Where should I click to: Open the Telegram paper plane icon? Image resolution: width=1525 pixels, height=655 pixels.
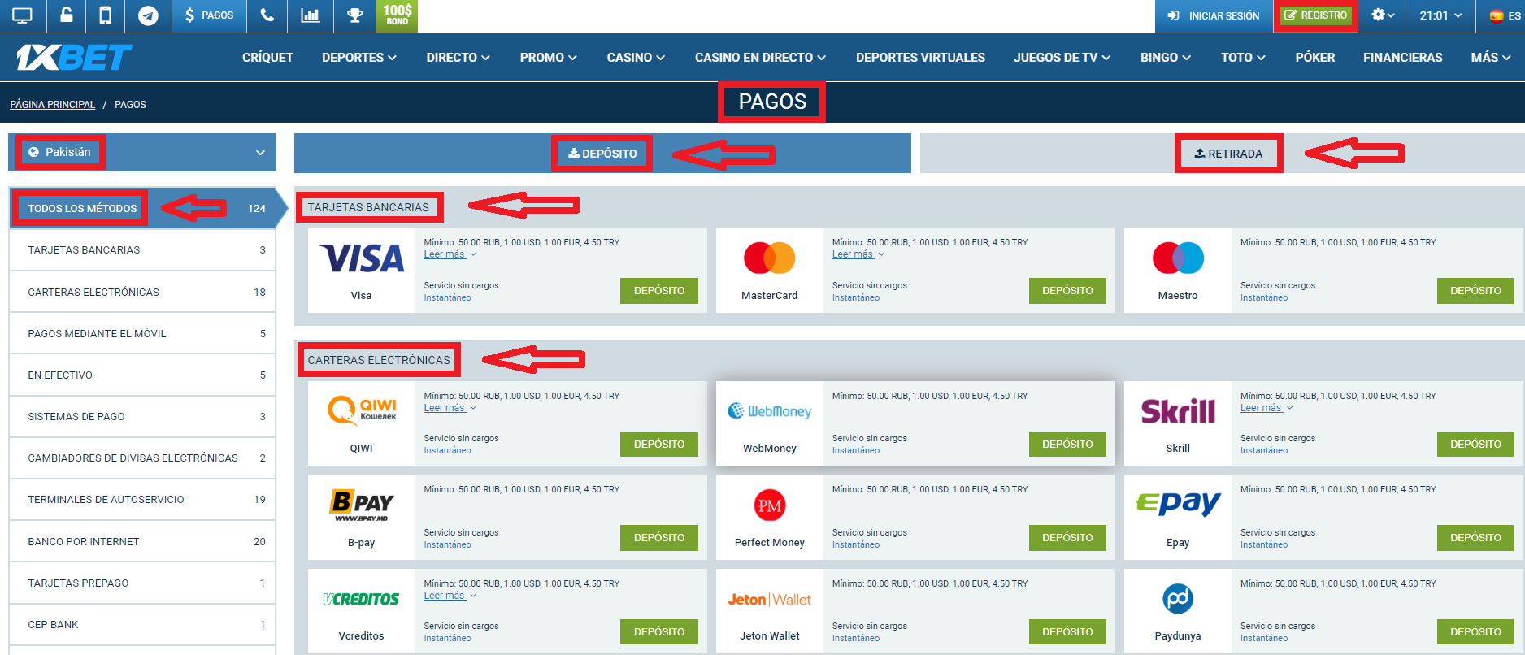coord(148,15)
